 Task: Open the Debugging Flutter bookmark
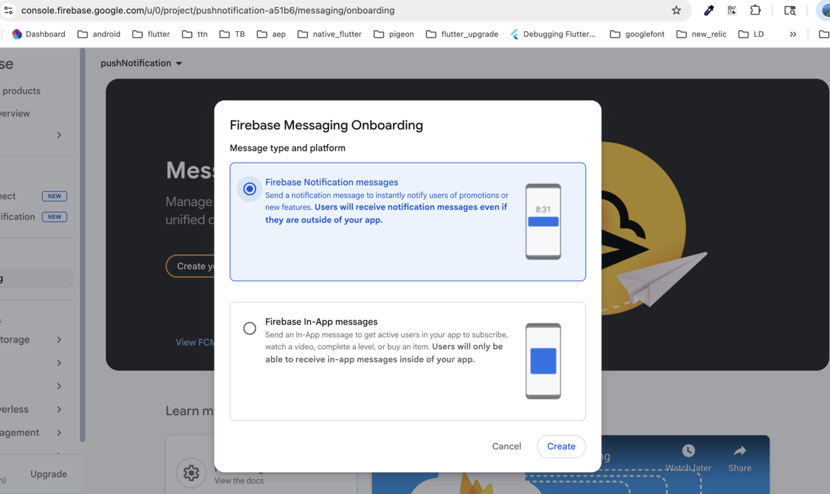coord(553,34)
